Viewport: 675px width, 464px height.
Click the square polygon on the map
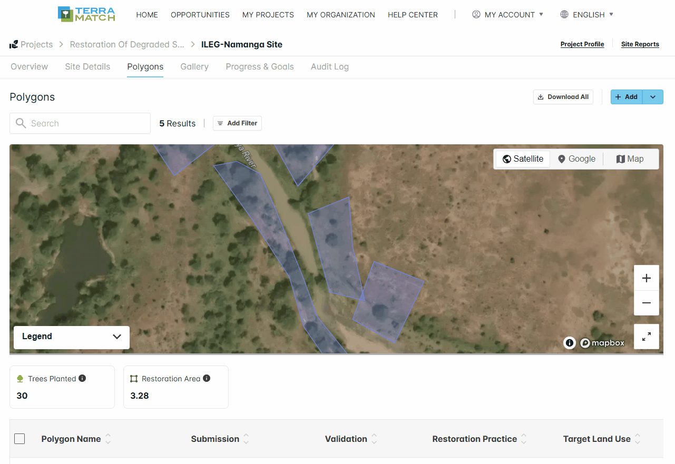click(388, 302)
